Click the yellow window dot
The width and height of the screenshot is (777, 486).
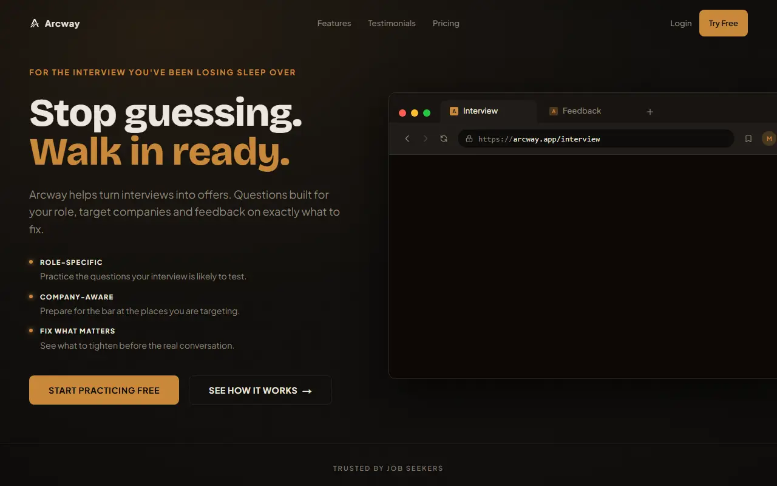415,113
